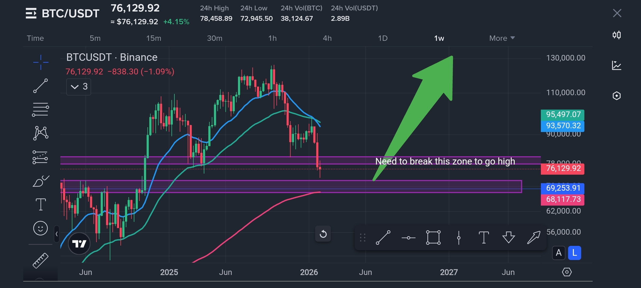Select the Text annotation tool in sidebar
641x288 pixels.
41,205
